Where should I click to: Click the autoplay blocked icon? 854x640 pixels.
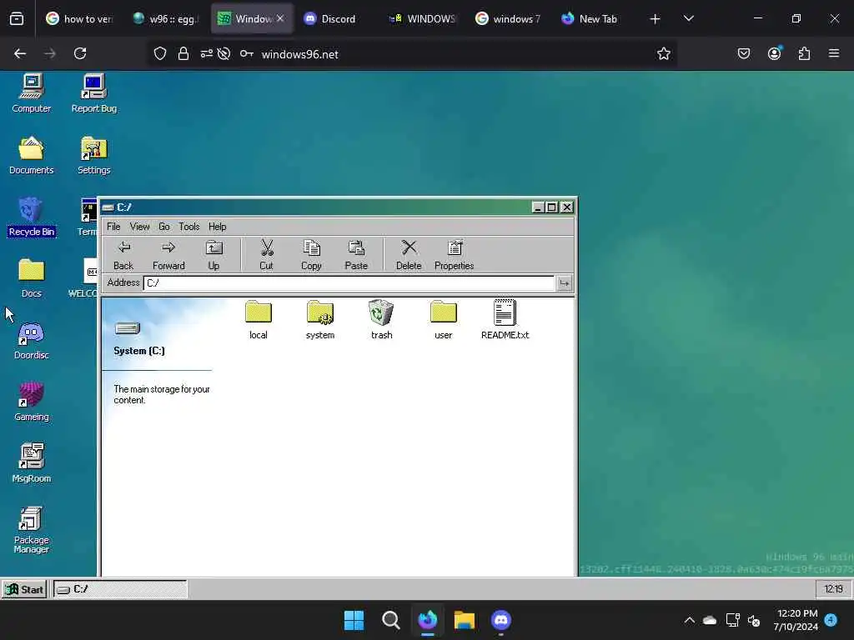tap(224, 53)
